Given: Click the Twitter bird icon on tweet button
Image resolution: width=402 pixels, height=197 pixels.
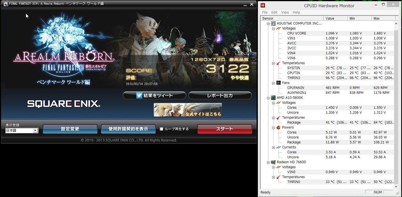Looking at the screenshot, I should 139,96.
